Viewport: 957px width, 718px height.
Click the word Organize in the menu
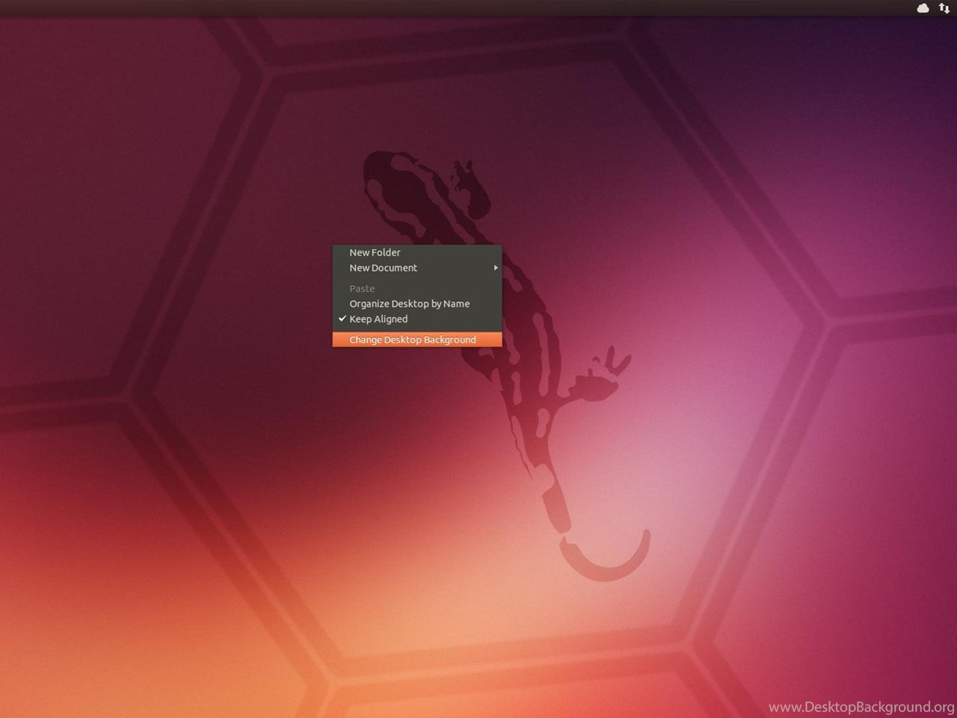pyautogui.click(x=369, y=304)
